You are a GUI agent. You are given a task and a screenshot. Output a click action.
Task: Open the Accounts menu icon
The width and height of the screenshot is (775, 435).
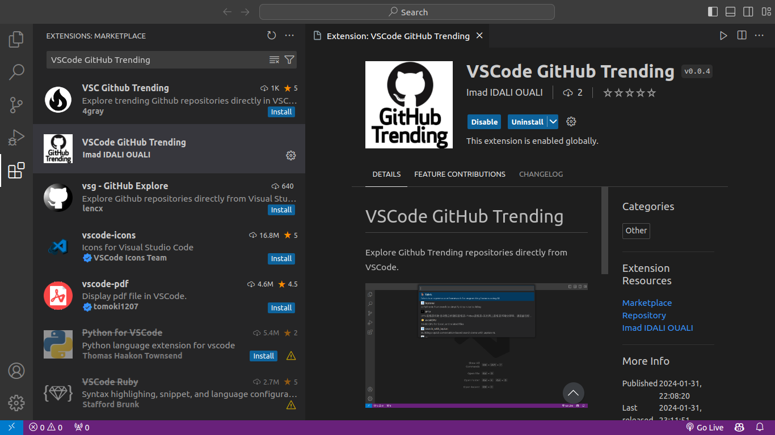coord(16,371)
